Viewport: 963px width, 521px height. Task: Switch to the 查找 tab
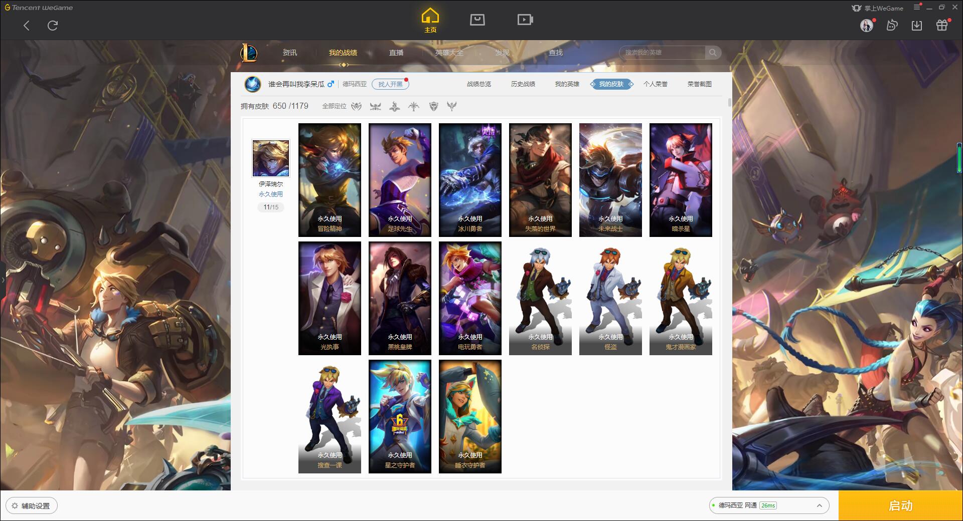pyautogui.click(x=555, y=53)
